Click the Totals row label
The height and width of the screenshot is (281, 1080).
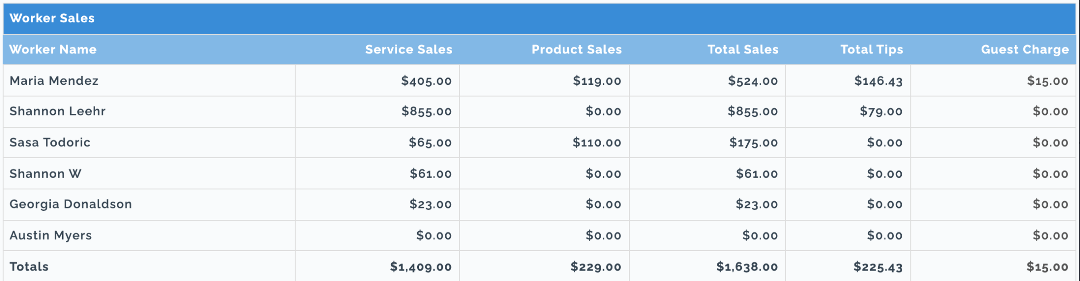point(29,266)
